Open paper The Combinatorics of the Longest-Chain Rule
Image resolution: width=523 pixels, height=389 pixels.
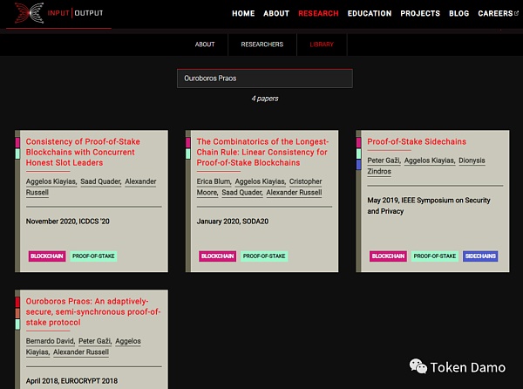pos(262,152)
